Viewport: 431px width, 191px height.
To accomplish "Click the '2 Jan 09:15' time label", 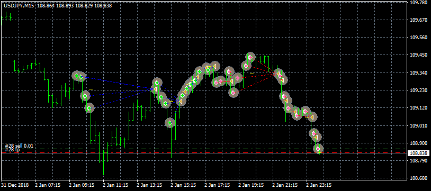I will pyautogui.click(x=82, y=185).
